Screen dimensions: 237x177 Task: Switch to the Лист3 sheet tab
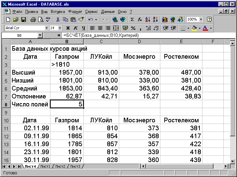(75, 166)
